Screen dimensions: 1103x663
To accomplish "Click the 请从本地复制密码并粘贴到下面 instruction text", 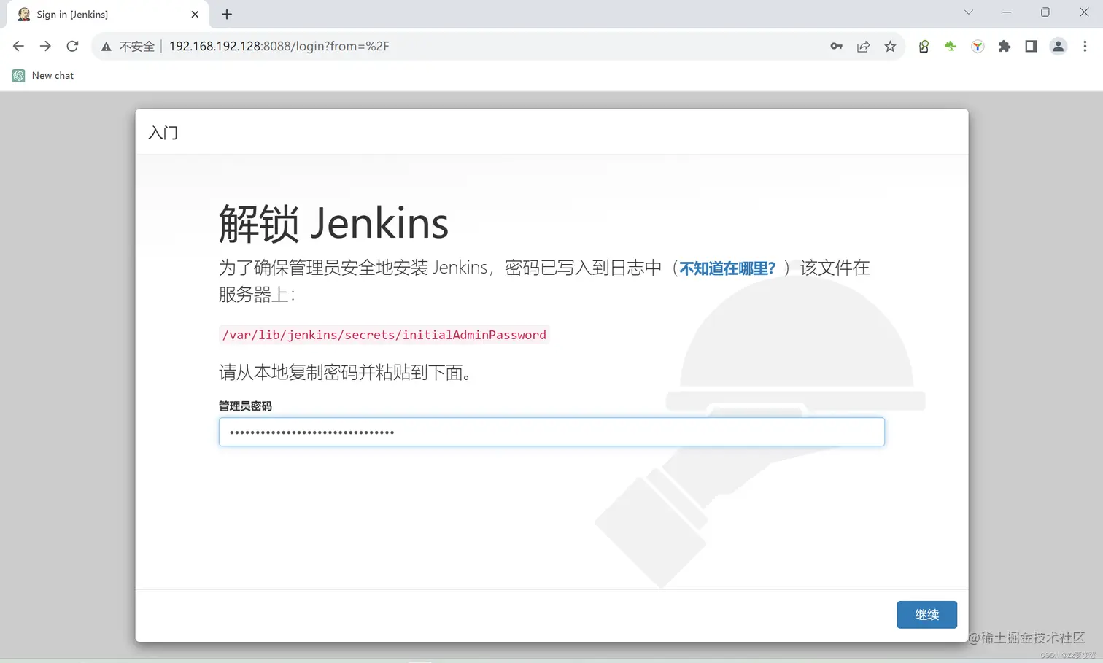I will (345, 373).
